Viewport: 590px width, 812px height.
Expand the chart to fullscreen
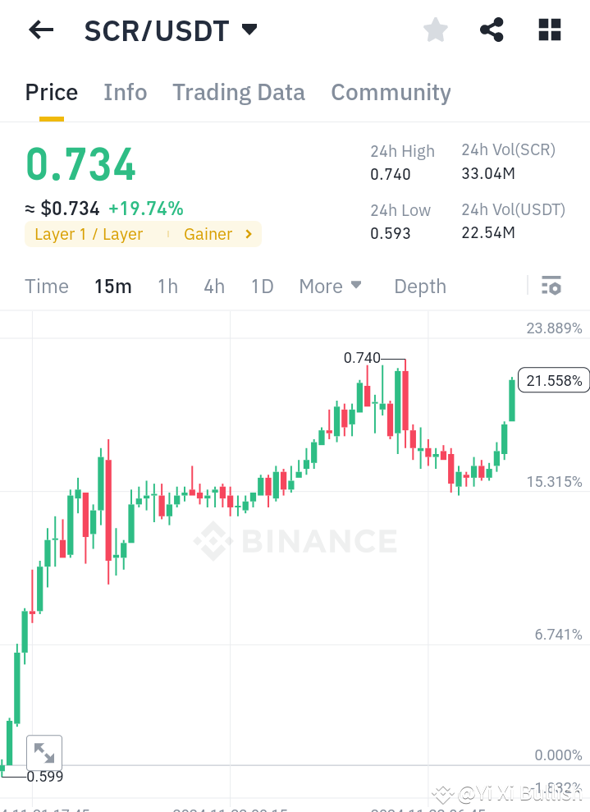(x=44, y=752)
